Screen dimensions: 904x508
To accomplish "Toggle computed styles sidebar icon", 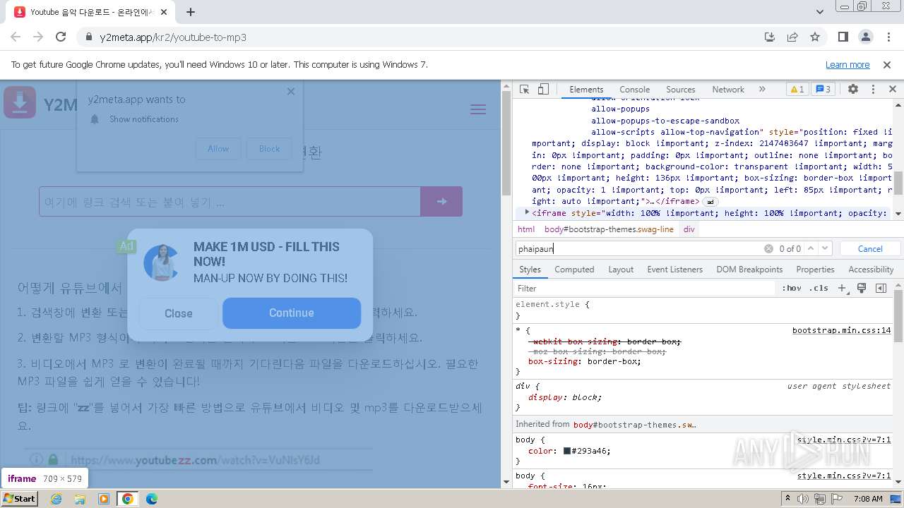I will [881, 288].
